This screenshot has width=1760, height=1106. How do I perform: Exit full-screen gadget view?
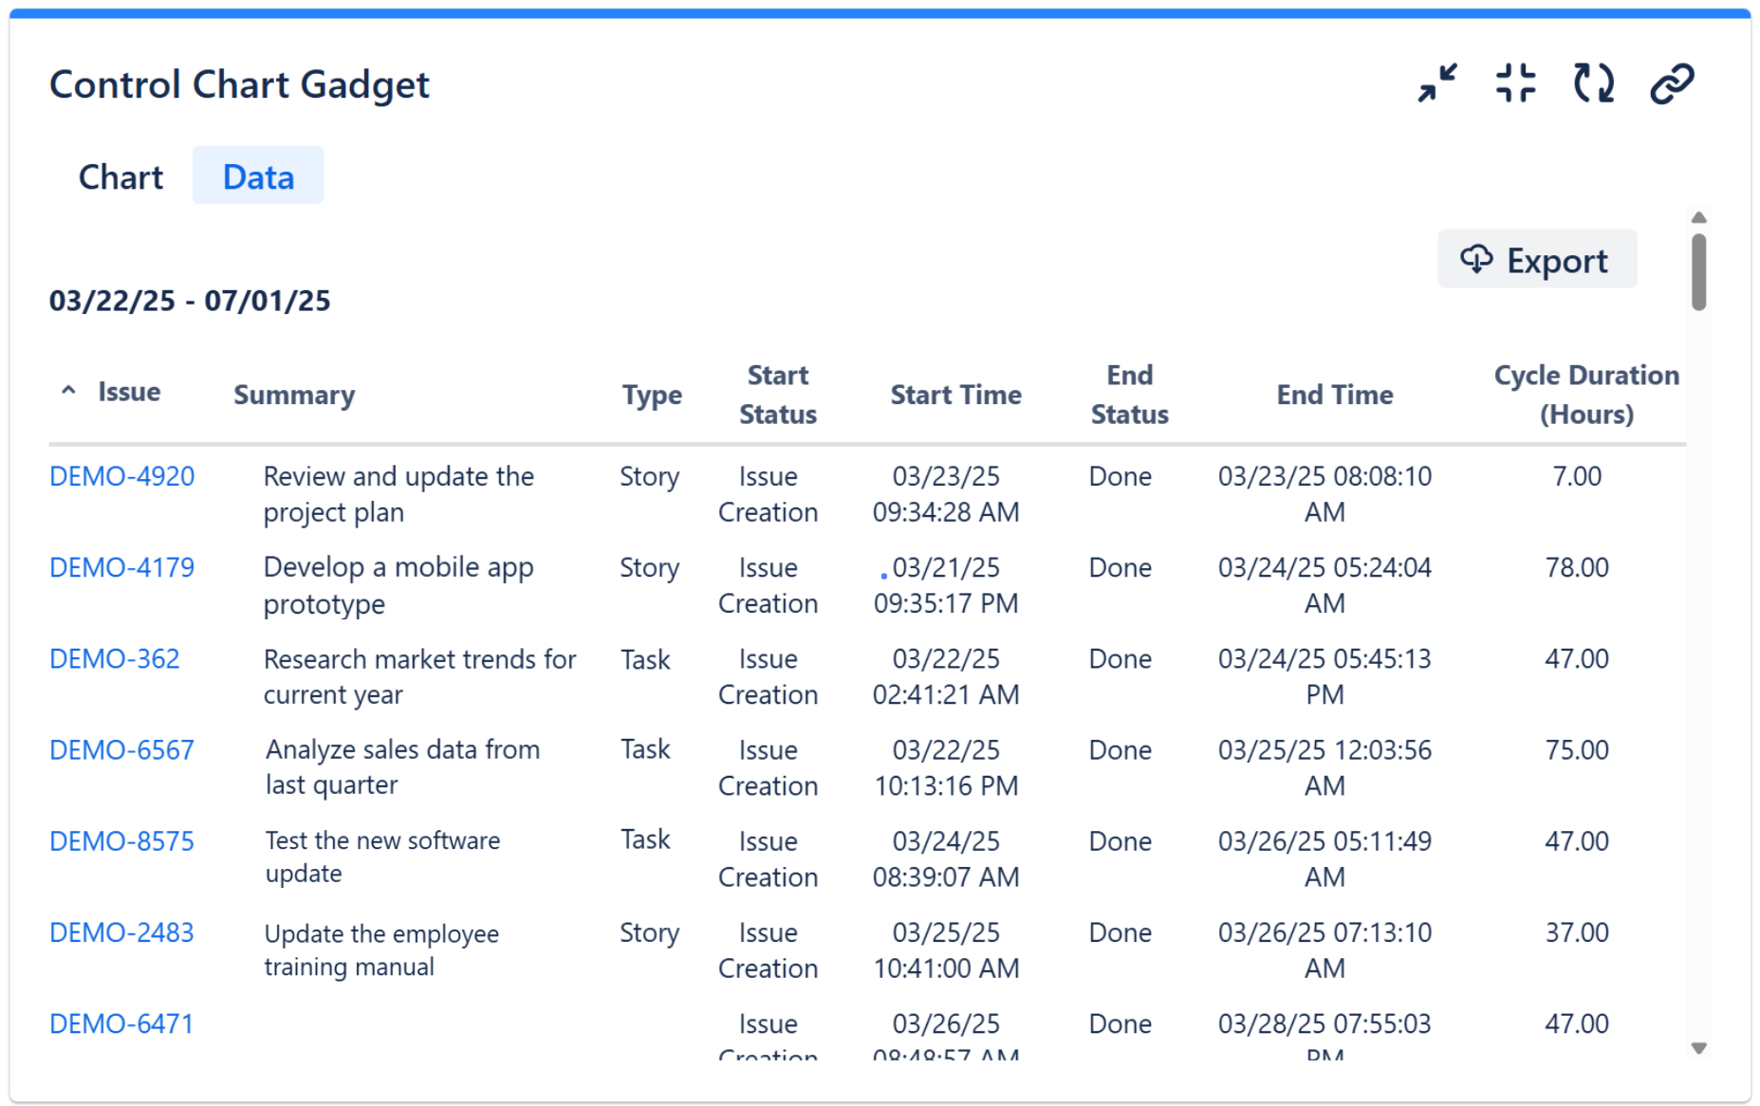point(1436,83)
